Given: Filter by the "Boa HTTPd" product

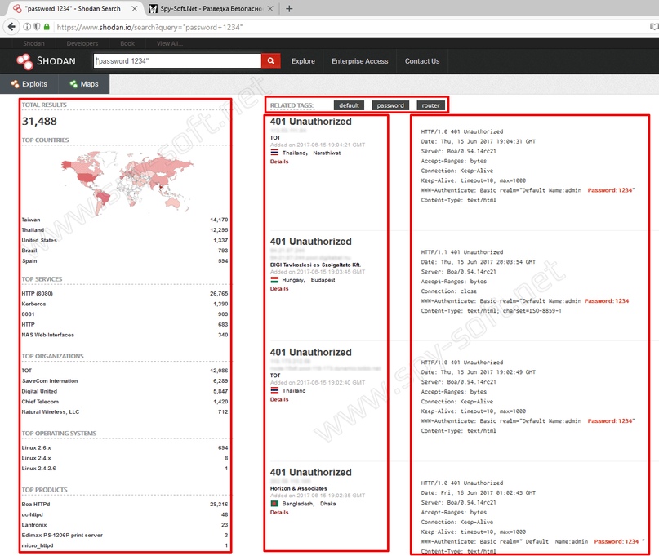Looking at the screenshot, I should point(125,504).
